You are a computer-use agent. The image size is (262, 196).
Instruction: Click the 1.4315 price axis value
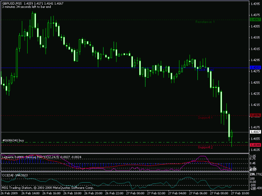coord(255,49)
